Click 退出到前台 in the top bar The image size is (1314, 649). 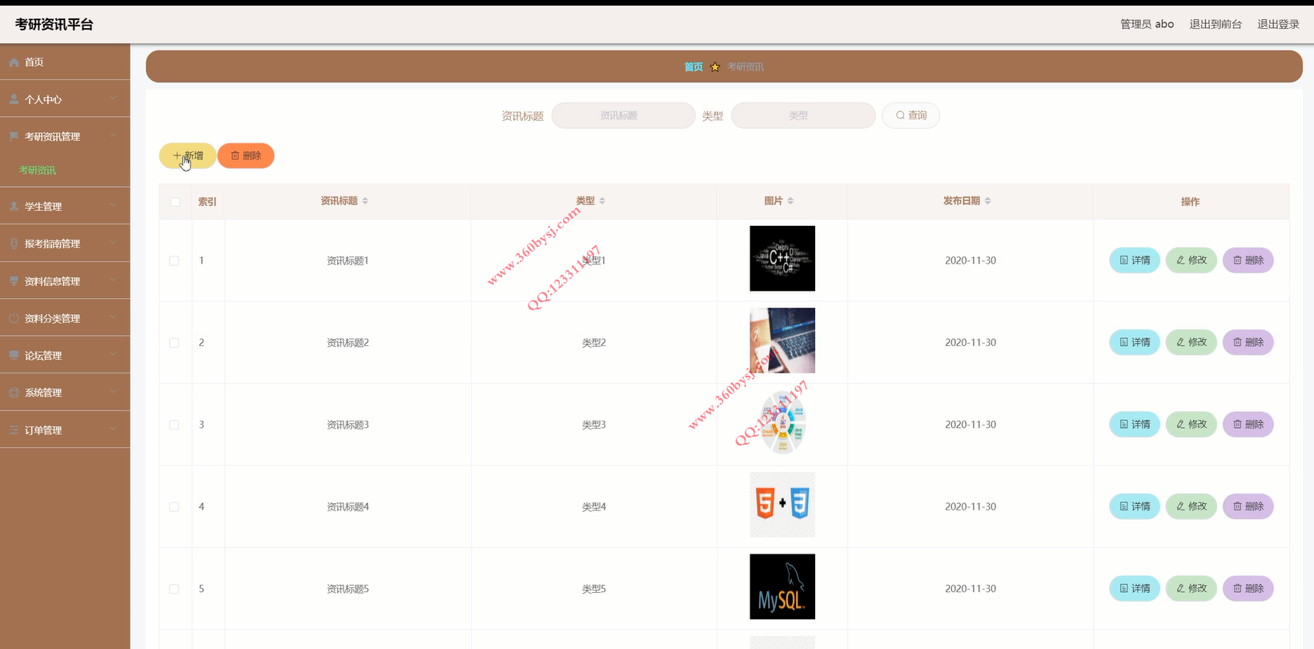1216,24
